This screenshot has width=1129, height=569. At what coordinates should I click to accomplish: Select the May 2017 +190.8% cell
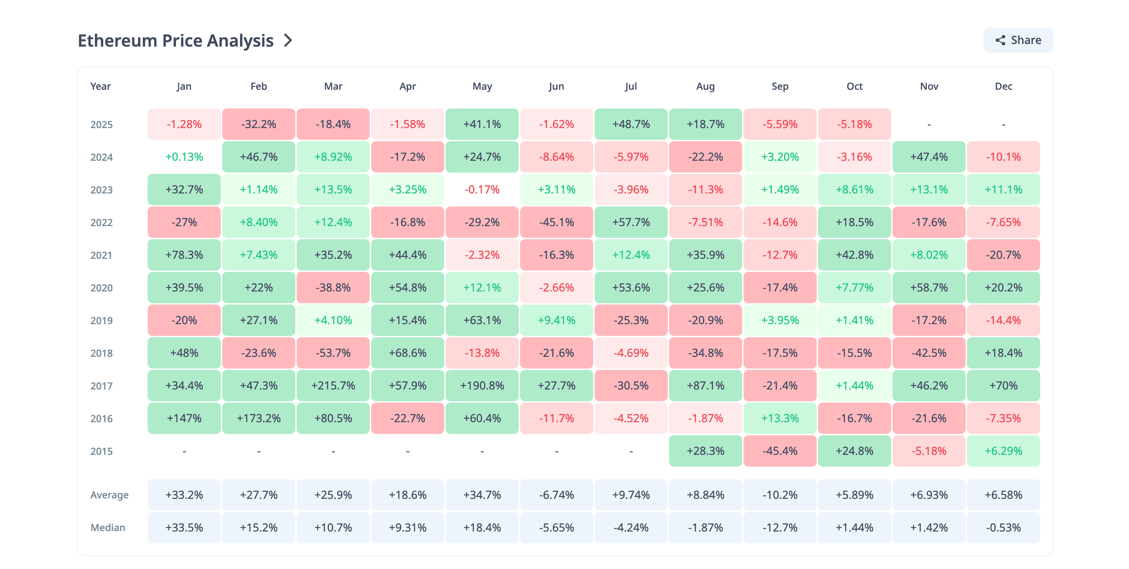[482, 385]
